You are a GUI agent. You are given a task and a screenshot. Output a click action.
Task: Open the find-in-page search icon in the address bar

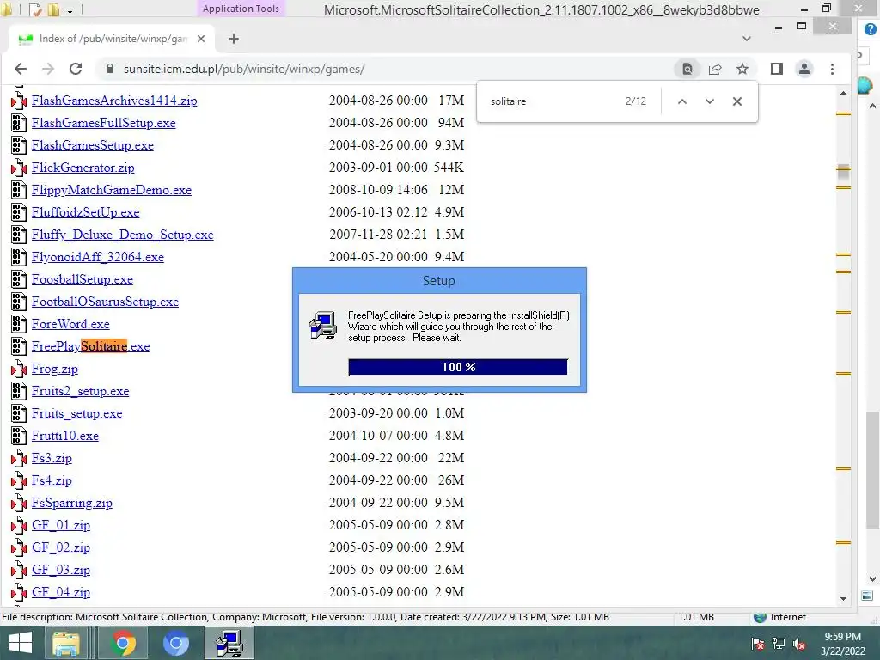tap(687, 69)
